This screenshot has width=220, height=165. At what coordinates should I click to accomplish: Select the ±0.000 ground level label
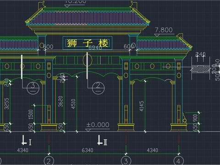coord(98,125)
